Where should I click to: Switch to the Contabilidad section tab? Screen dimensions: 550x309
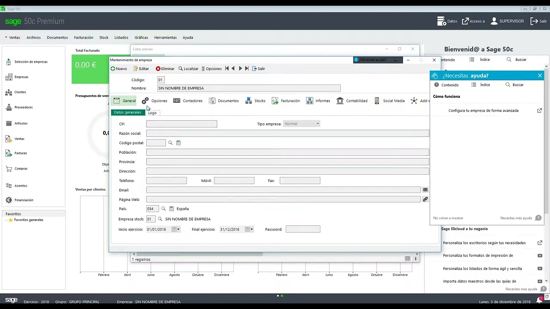(352, 101)
